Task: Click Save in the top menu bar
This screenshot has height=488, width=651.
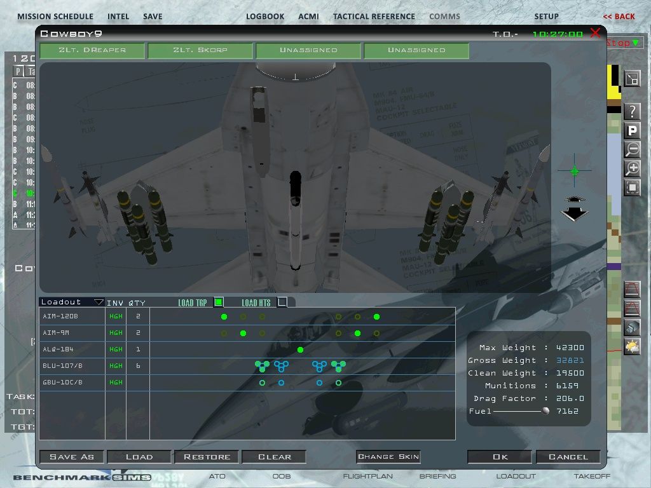Action: [153, 17]
